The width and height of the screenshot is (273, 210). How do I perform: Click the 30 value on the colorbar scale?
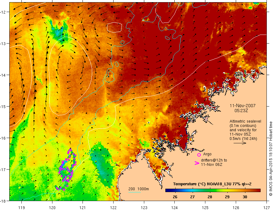coord(245,197)
